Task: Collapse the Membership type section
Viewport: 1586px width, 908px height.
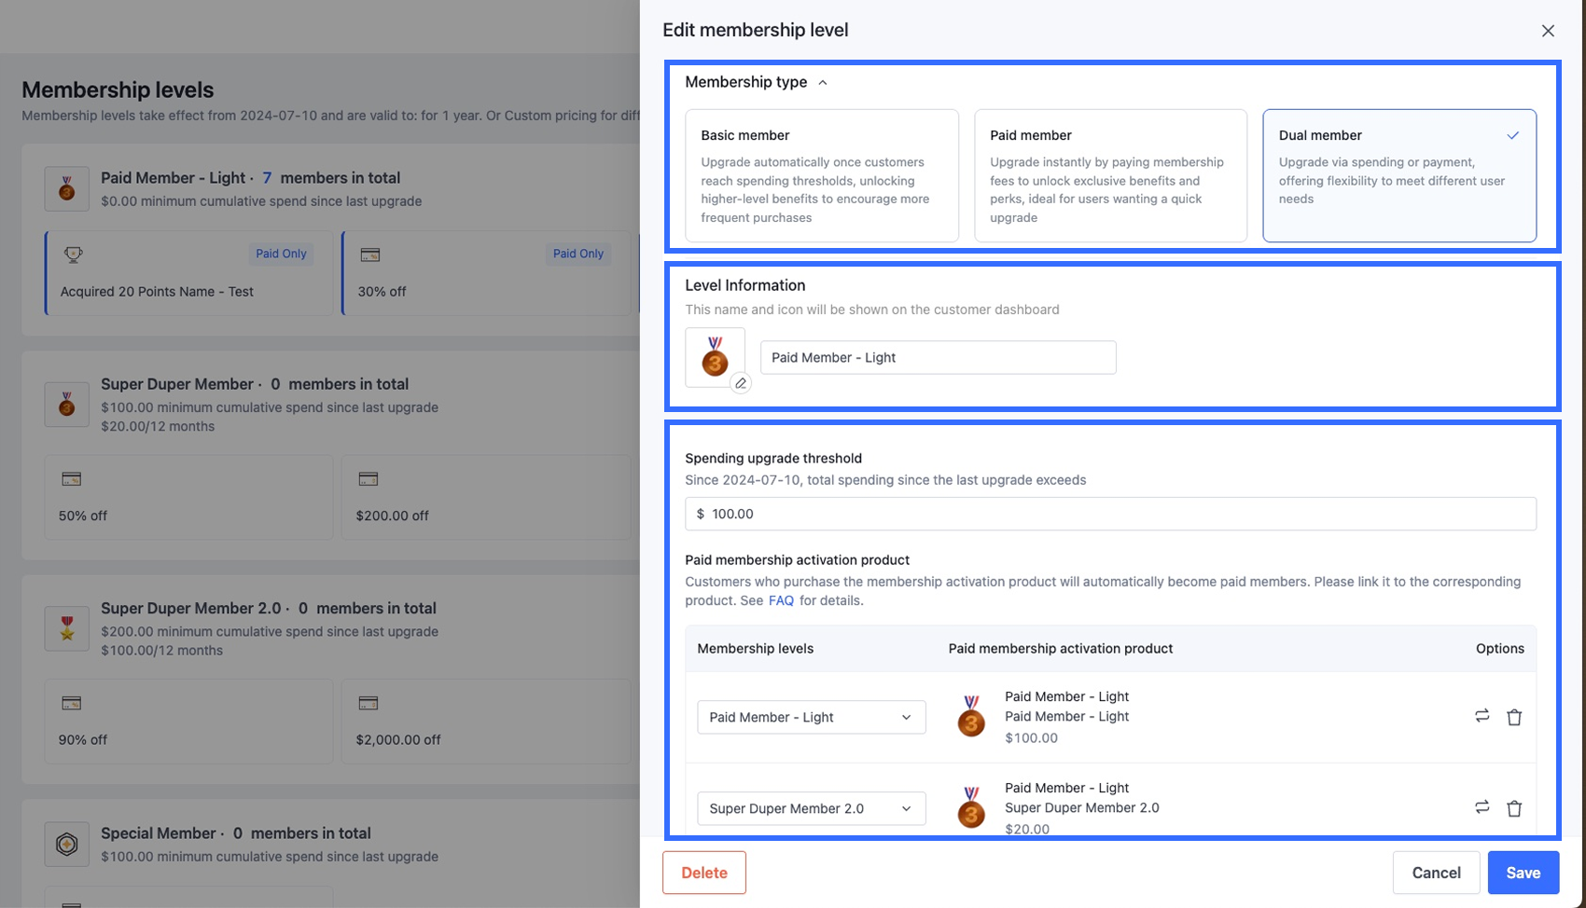Action: (x=823, y=83)
